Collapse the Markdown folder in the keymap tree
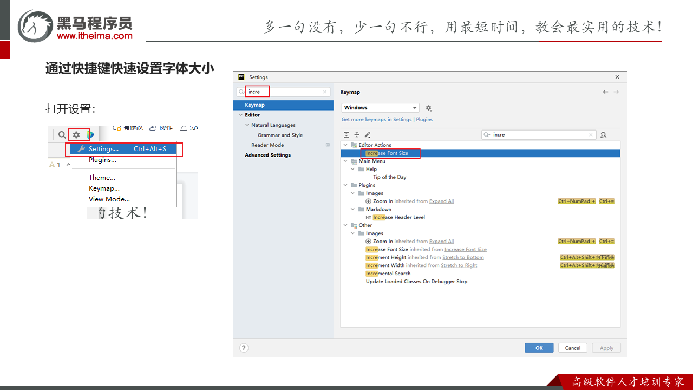Viewport: 693px width, 390px height. tap(353, 209)
